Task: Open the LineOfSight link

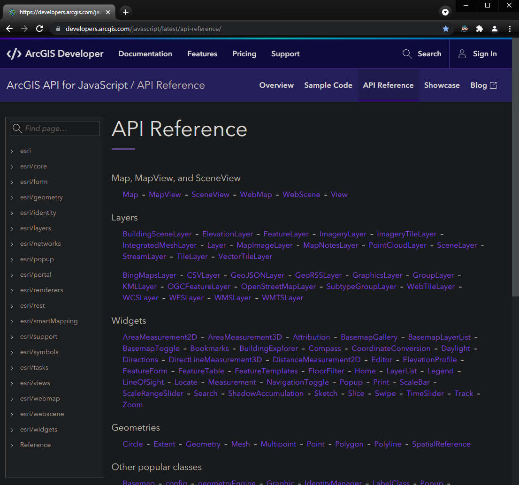Action: [x=143, y=382]
